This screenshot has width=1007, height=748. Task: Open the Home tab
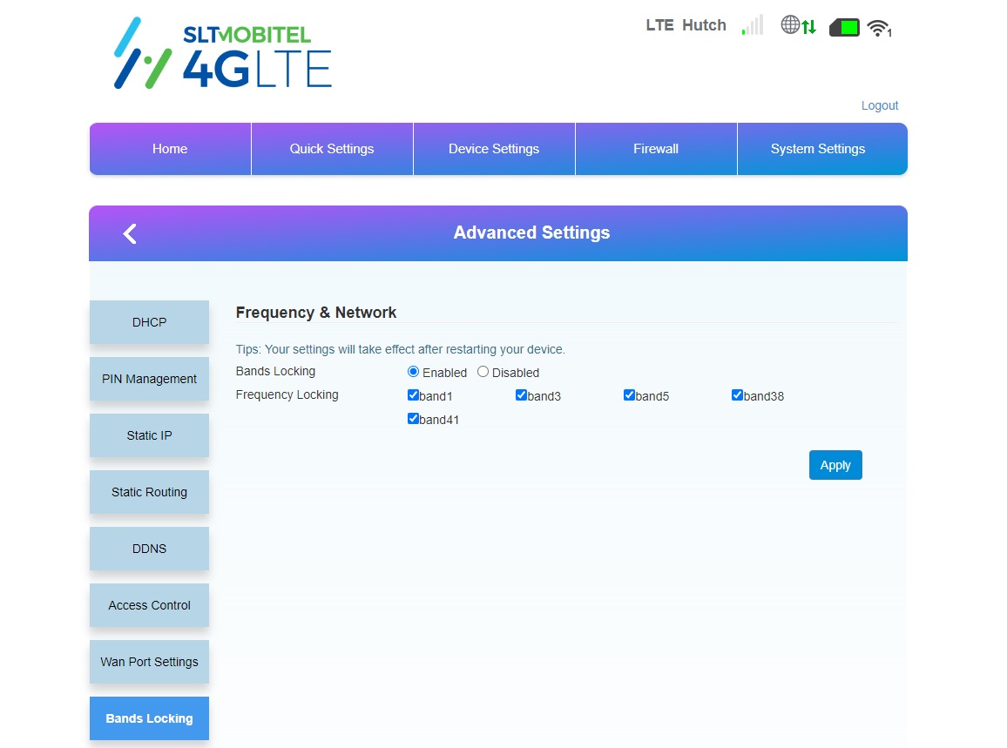(x=170, y=149)
